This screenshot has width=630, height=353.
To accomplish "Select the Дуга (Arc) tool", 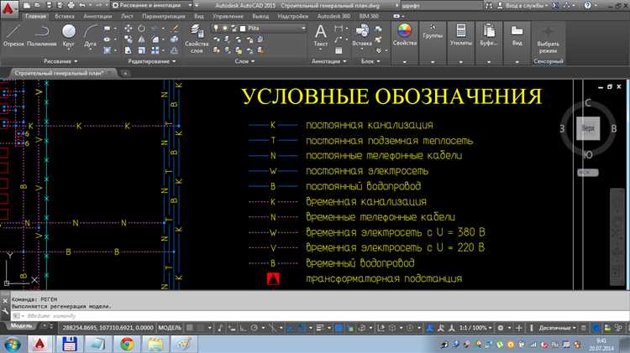I will point(91,35).
